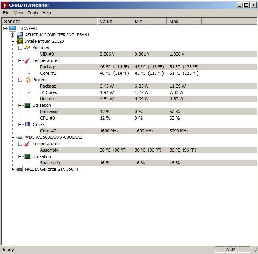
Task: Click the ASUSTeK motherboard icon
Action: pos(20,35)
